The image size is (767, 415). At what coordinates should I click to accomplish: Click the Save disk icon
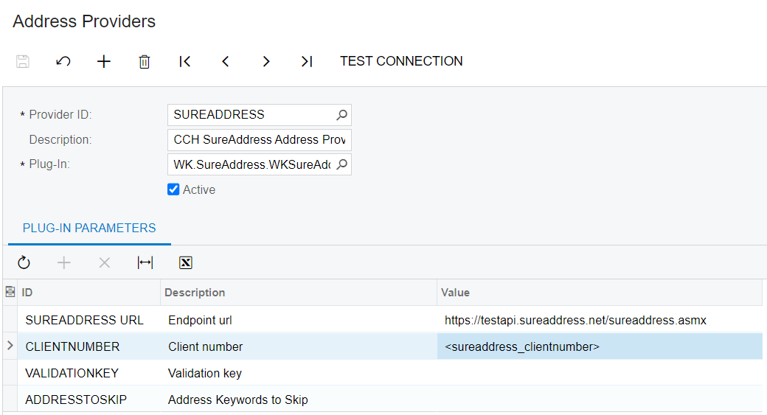pos(23,62)
